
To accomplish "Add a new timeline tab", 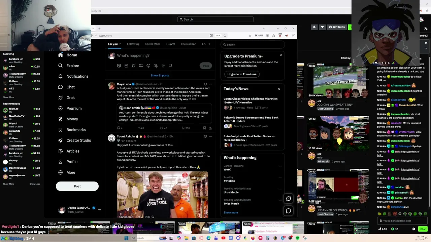I will (209, 44).
